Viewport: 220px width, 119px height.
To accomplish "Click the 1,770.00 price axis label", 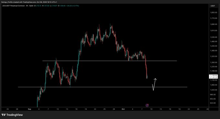I will point(214,18).
